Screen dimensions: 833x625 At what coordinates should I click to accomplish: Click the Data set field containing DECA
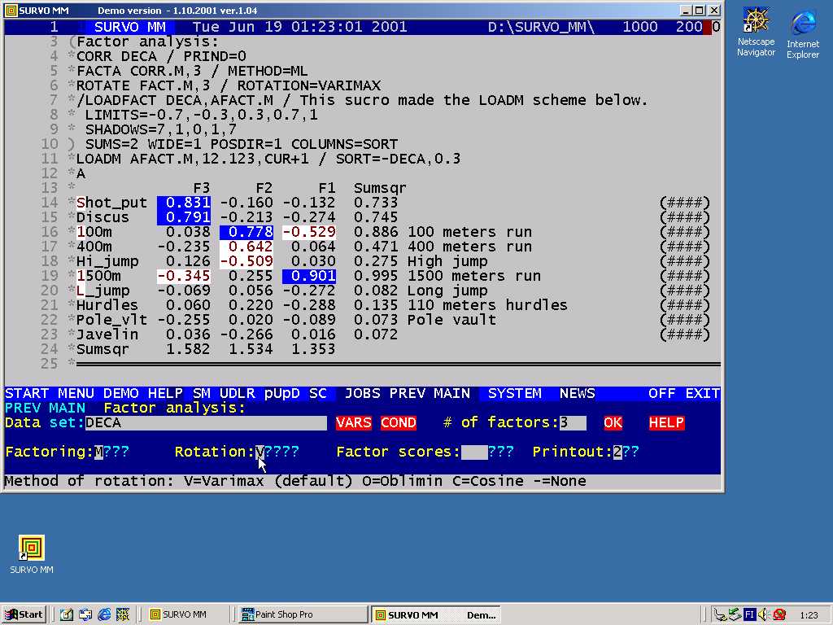(x=204, y=423)
